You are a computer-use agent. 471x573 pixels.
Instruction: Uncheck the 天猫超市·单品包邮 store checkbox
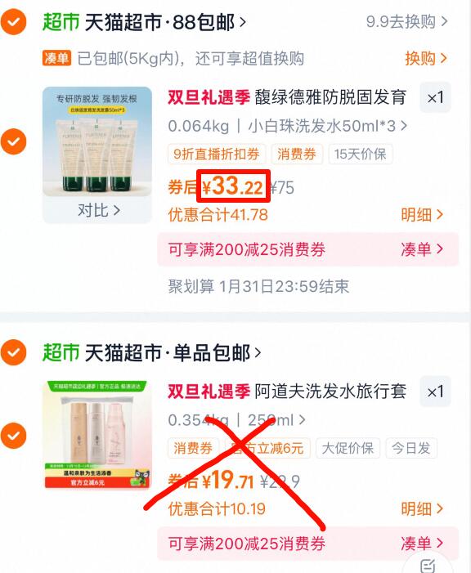tap(14, 352)
